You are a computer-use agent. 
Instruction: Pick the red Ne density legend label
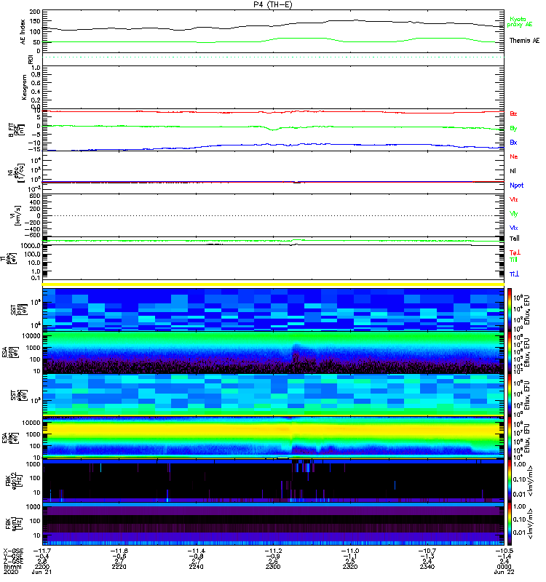pyautogui.click(x=514, y=156)
